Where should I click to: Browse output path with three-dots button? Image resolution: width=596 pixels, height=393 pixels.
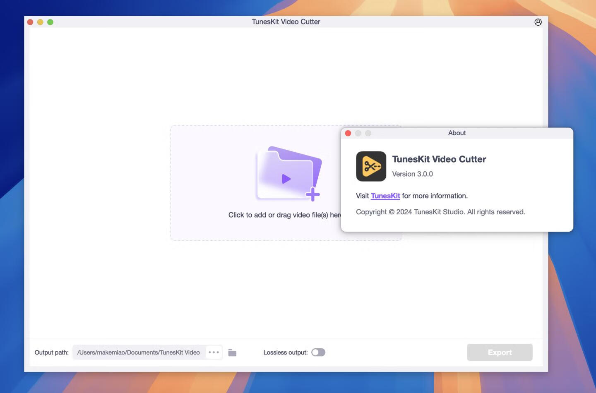pos(214,352)
